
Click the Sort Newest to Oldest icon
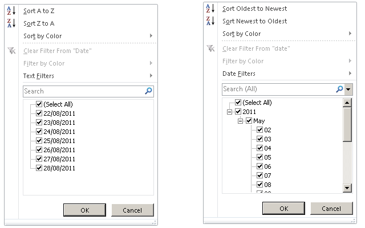pyautogui.click(x=210, y=21)
